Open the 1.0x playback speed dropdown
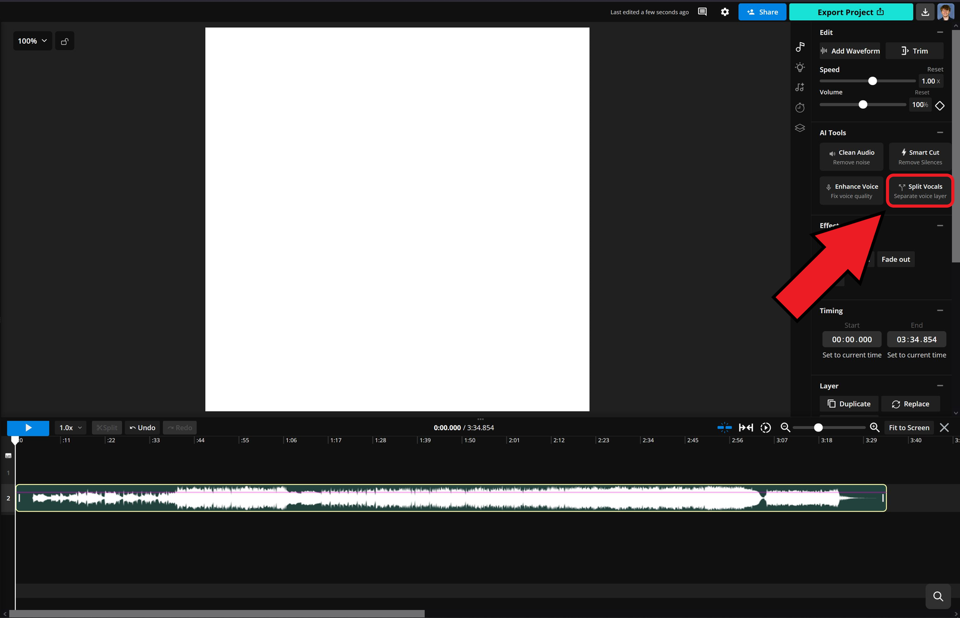This screenshot has width=960, height=618. (70, 427)
